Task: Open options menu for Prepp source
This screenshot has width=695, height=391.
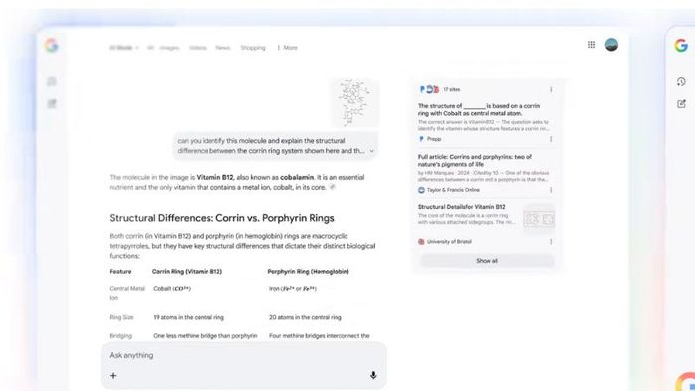Action: point(551,139)
